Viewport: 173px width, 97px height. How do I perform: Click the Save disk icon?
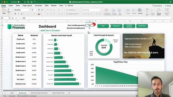[28, 2]
